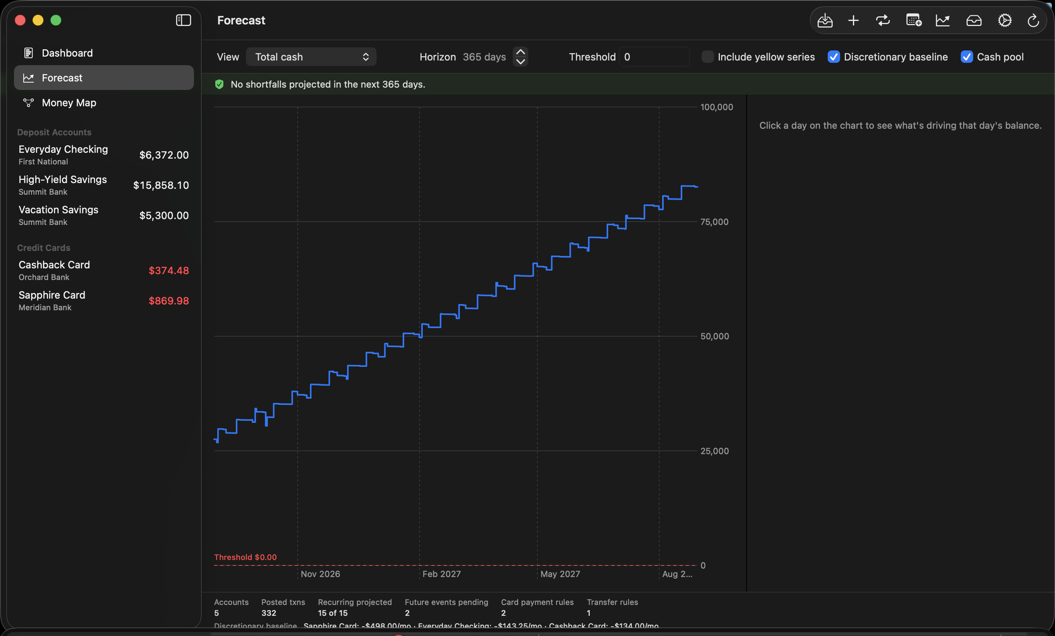
Task: Click the Forecast window title
Action: click(241, 20)
